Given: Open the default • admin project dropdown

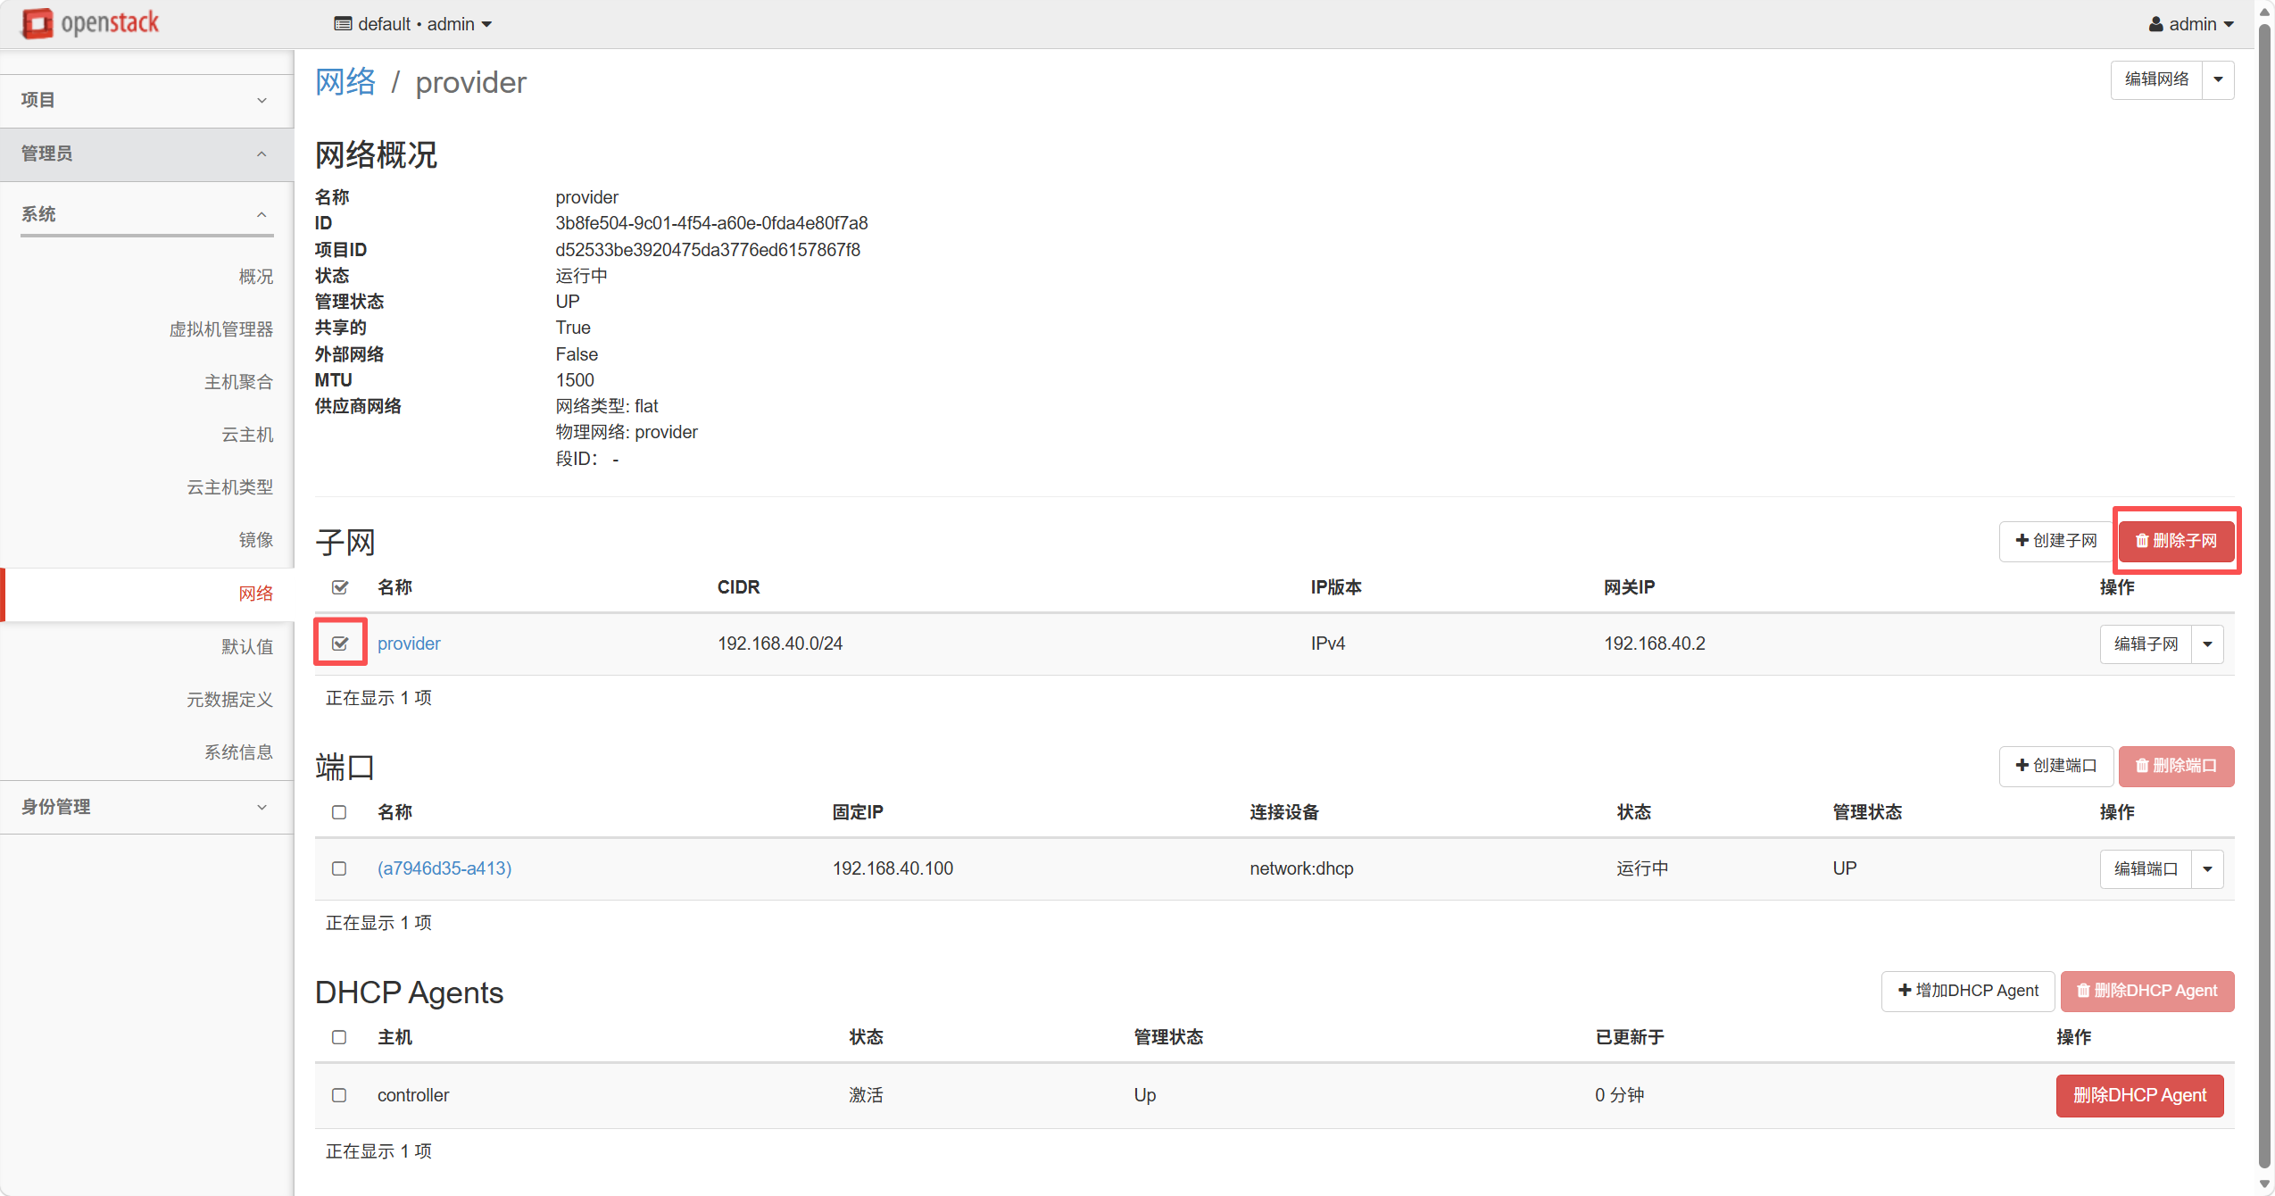Looking at the screenshot, I should tap(413, 24).
